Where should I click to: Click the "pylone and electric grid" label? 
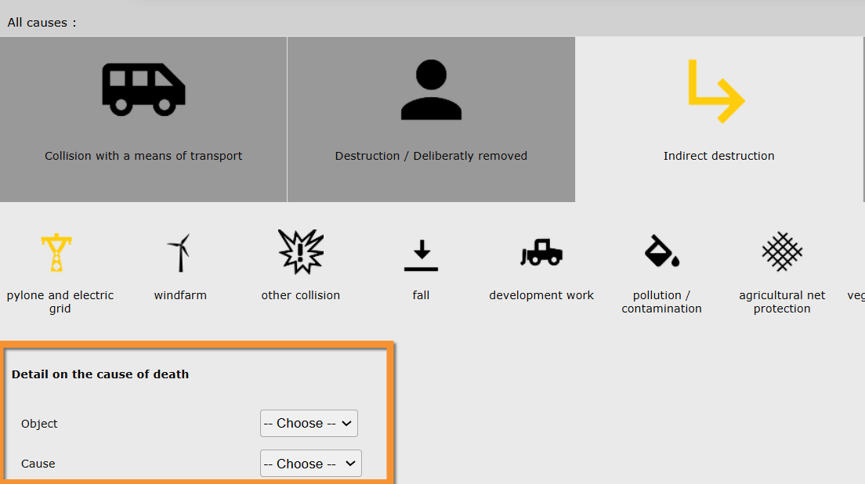tap(60, 302)
